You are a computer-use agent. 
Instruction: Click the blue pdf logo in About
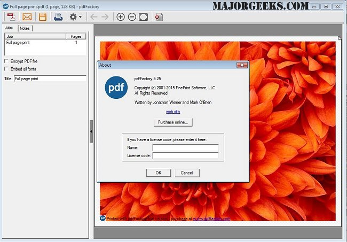(116, 88)
